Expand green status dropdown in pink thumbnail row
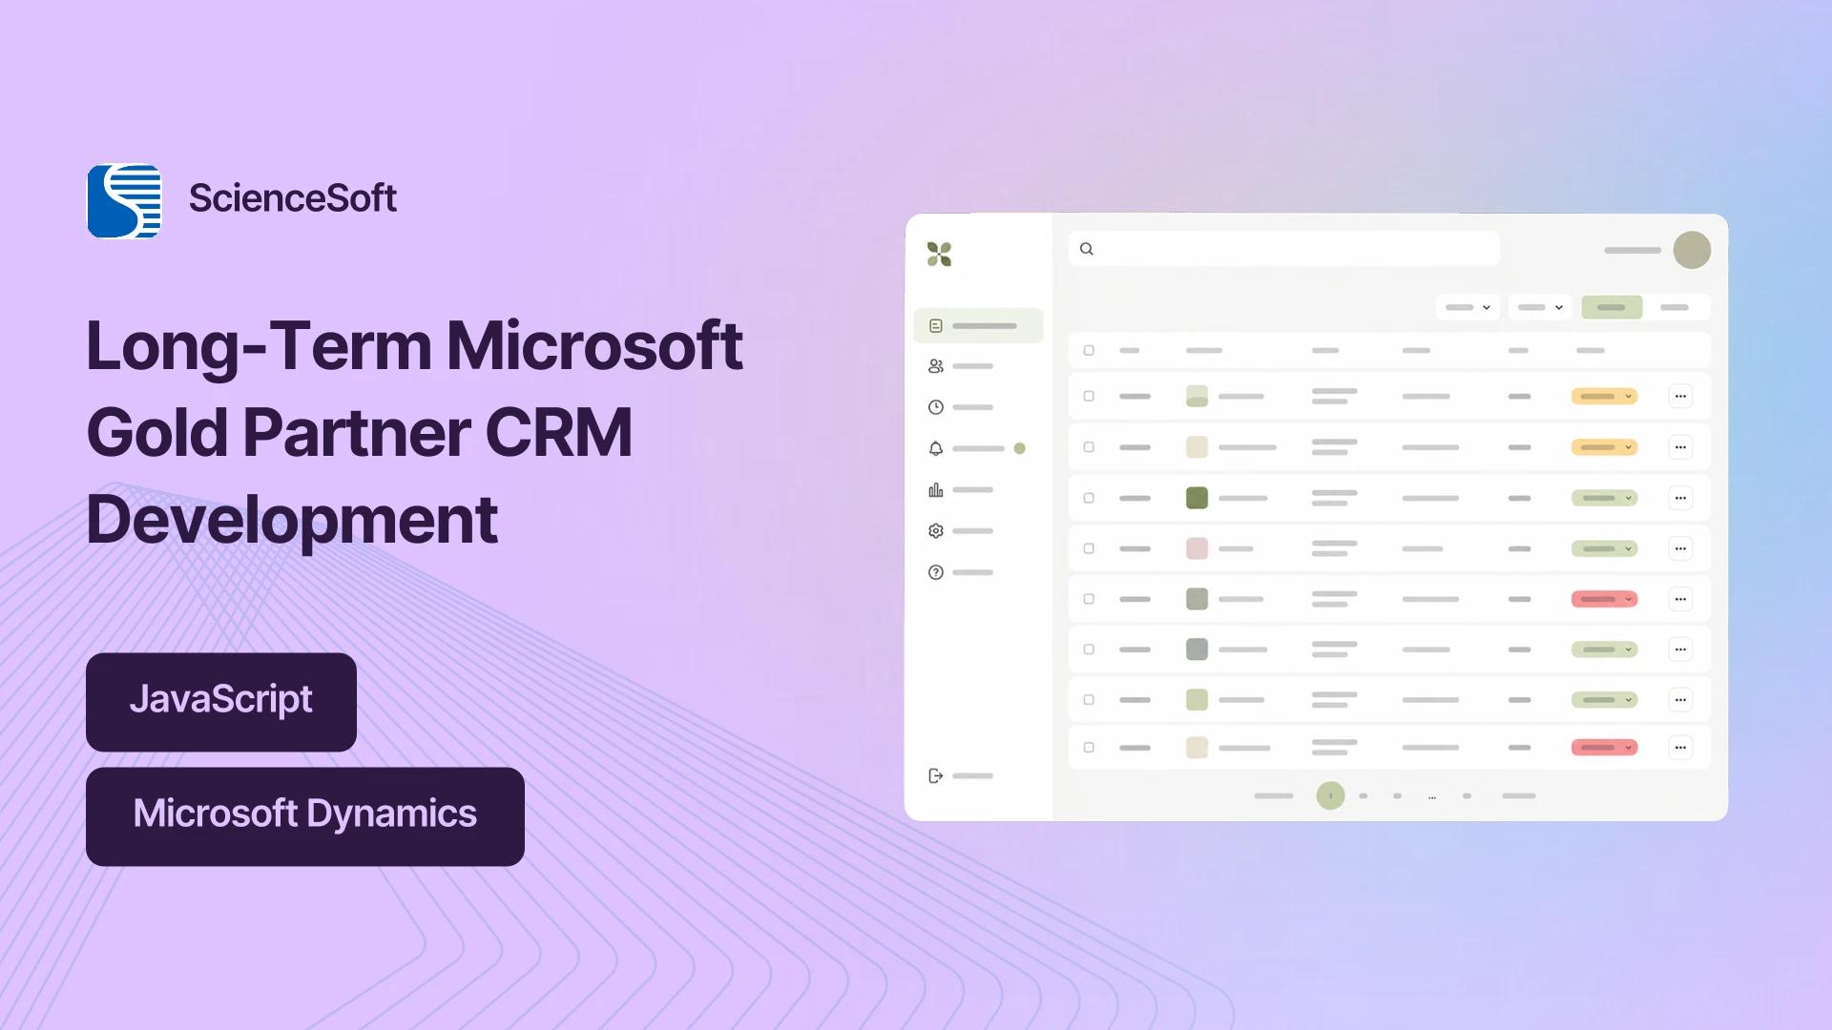Viewport: 1832px width, 1030px height. 1604,548
